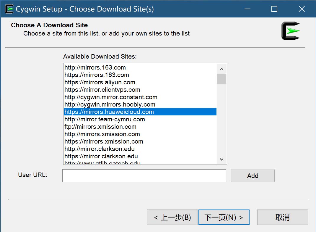Click the scroll up arrow of site list

tap(221, 69)
